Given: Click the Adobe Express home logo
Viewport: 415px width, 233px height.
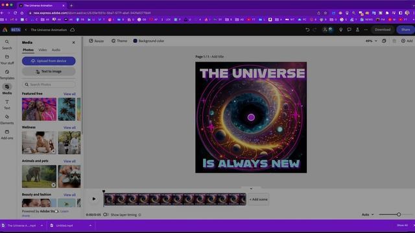Looking at the screenshot, I should 5,30.
